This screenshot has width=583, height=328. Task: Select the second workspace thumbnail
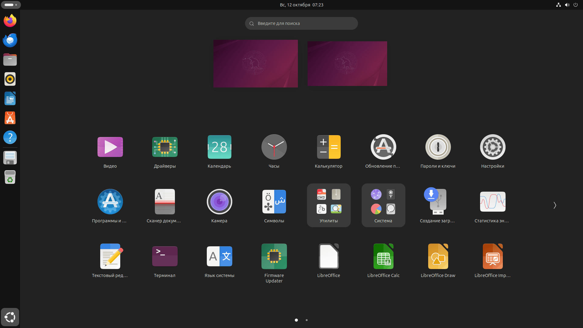pyautogui.click(x=347, y=63)
